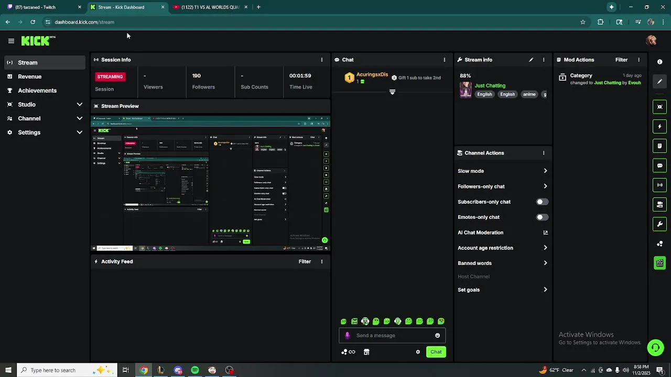
Task: Collapse the chat leaderboard handle
Action: point(392,92)
